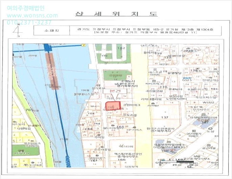Screen dimensions: 232x179
Task: Click the 맥스타워 label
Action: click(126, 146)
